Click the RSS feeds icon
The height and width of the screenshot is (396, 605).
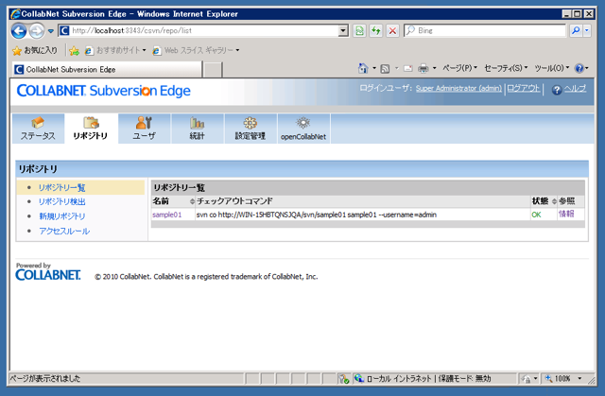tap(385, 69)
